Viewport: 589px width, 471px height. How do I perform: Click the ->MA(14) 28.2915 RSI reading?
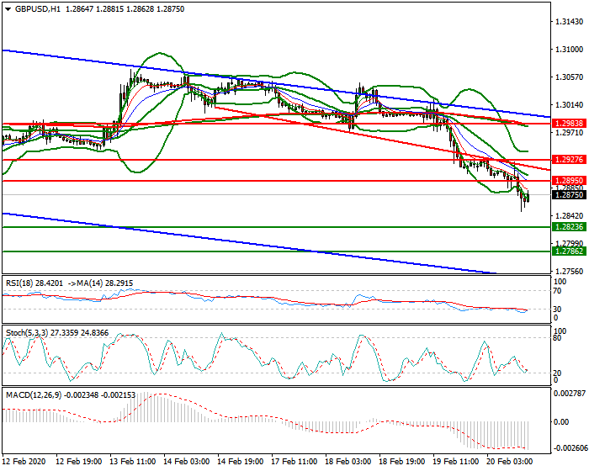(x=101, y=283)
